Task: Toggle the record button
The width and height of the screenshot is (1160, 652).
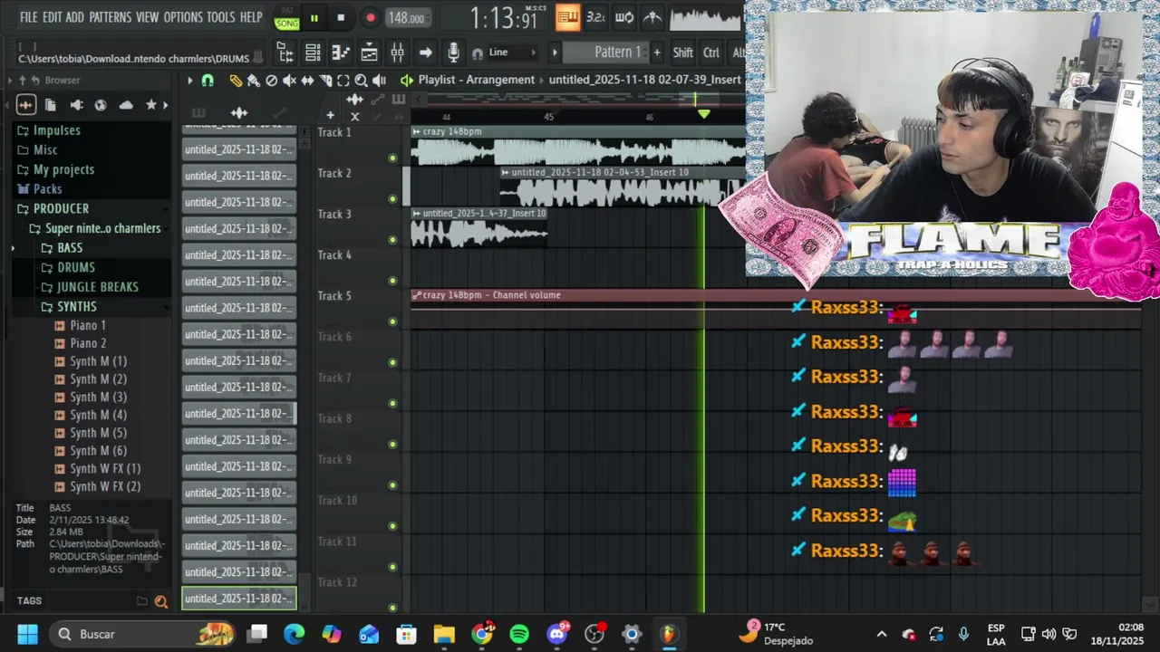Action: [370, 17]
